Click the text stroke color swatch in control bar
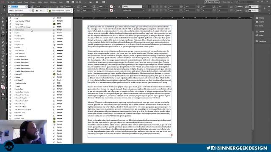The height and width of the screenshot is (152, 271). coord(111,11)
